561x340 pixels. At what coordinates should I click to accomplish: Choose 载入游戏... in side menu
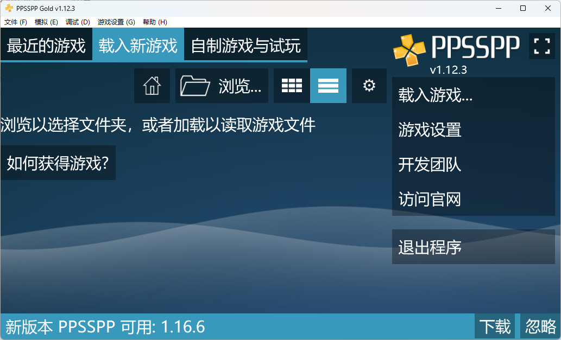pos(474,95)
